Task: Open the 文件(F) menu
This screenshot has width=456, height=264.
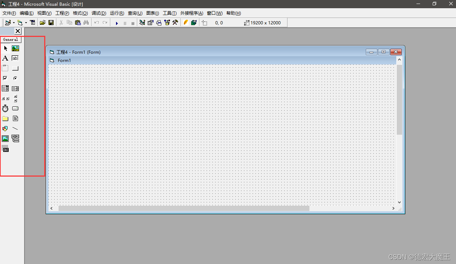Action: click(x=9, y=13)
